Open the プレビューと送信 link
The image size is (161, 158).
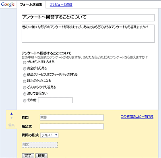pyautogui.click(x=61, y=4)
